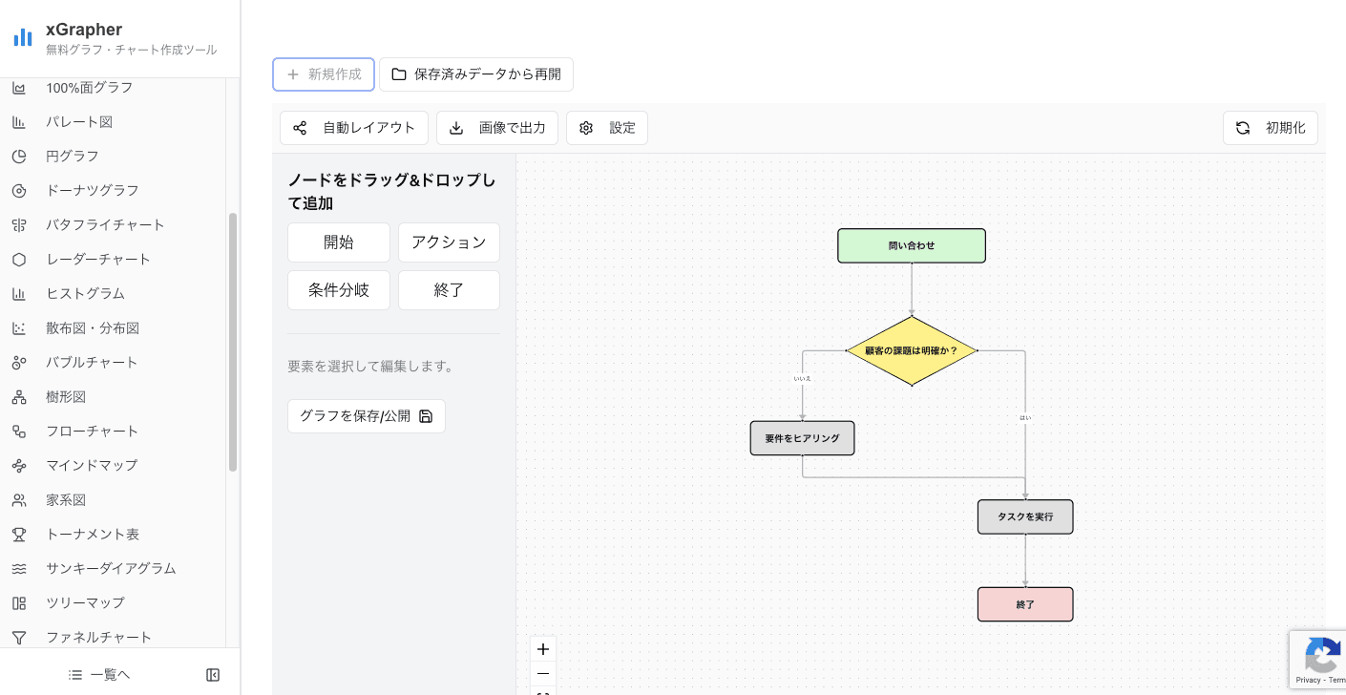Click the sidebar collapse icon
The height and width of the screenshot is (695, 1346).
pos(213,675)
